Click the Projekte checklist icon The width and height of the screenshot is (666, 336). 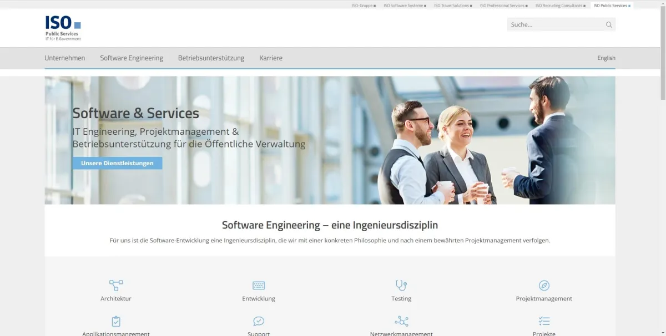[x=544, y=321]
